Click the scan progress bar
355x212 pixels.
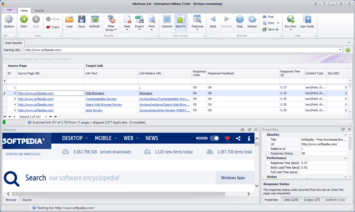tap(14, 122)
